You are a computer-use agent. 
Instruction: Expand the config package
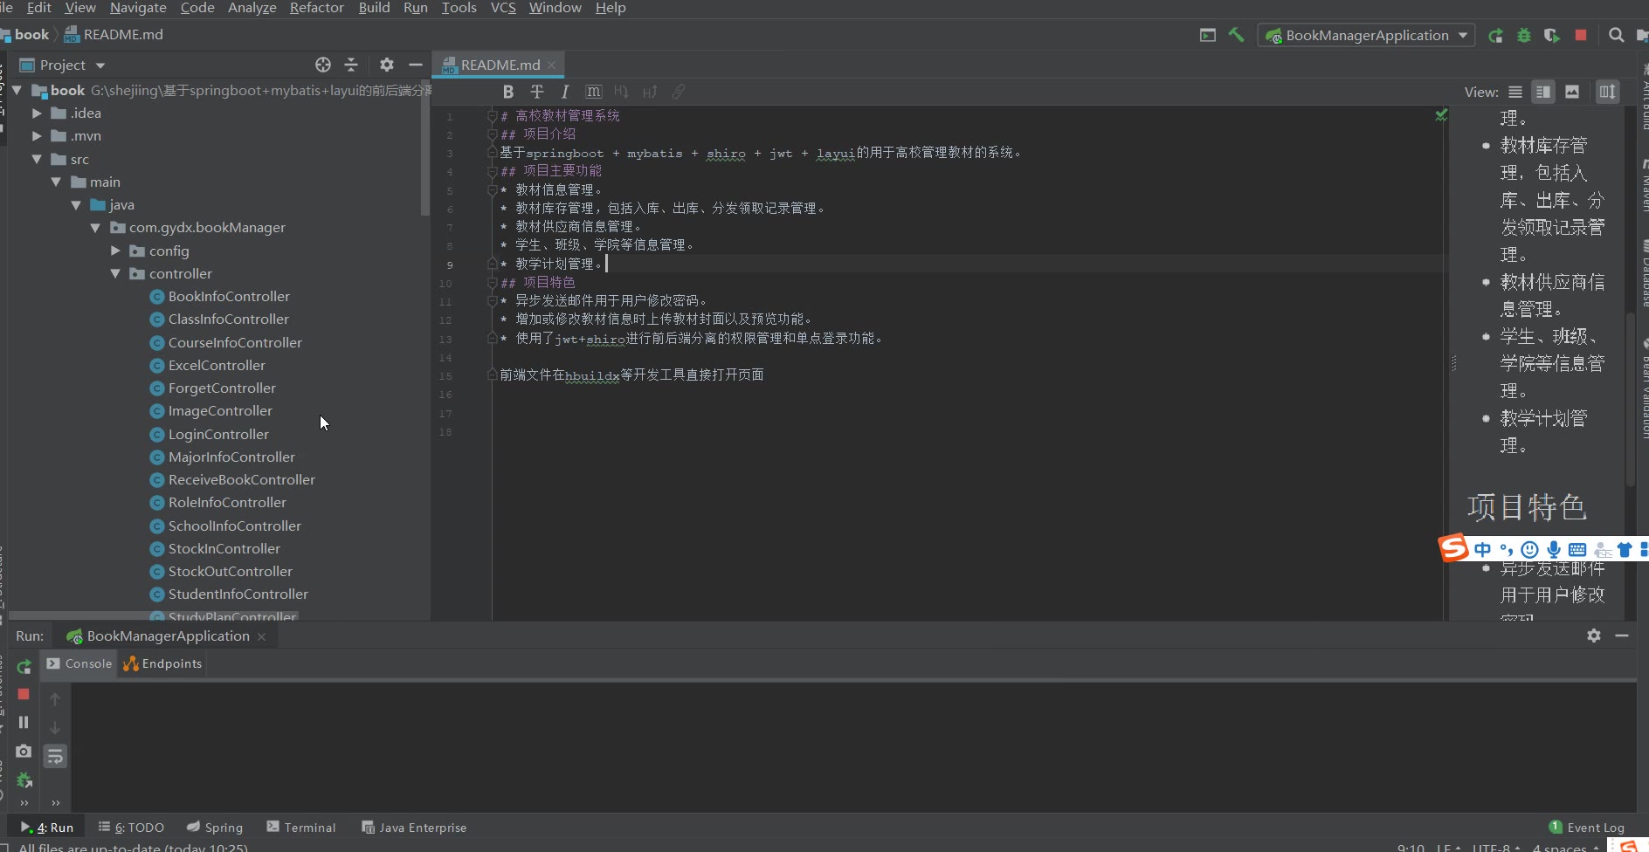click(115, 251)
